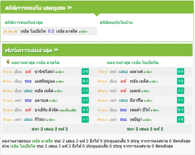This screenshot has width=195, height=155.
Task: Click the opponent name บาร์เซโลน่า
Action: (x=44, y=72)
